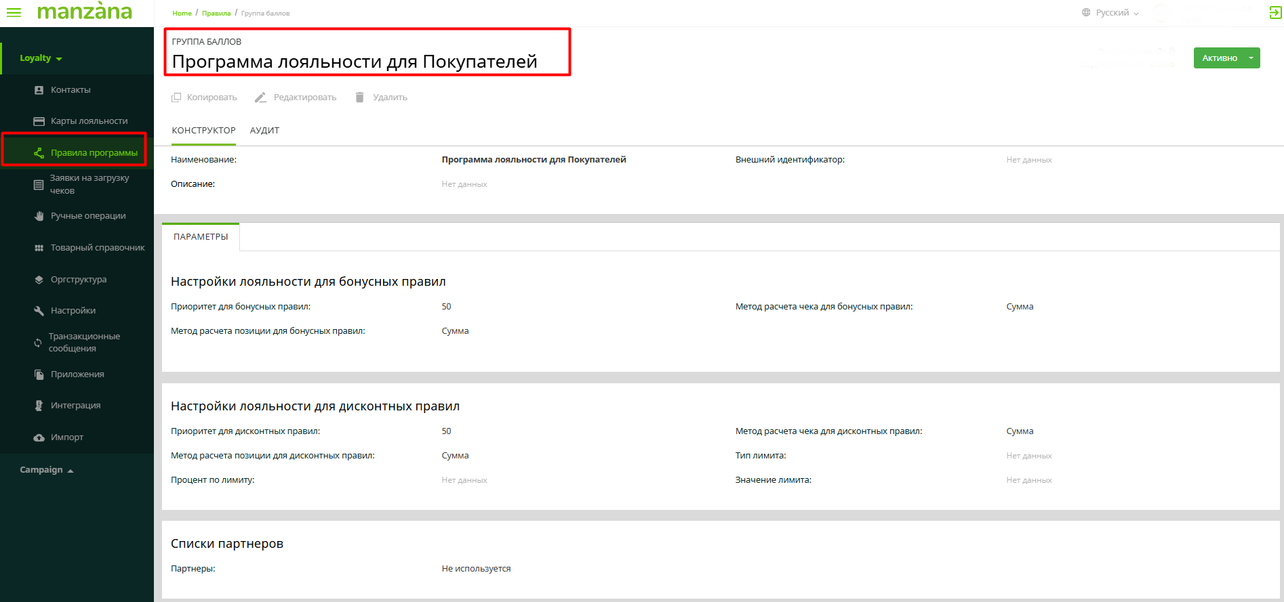
Task: Follow the Правила breadcrumb link
Action: click(216, 14)
